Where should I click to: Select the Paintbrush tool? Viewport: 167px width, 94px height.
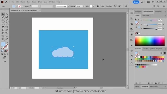coord(7,20)
